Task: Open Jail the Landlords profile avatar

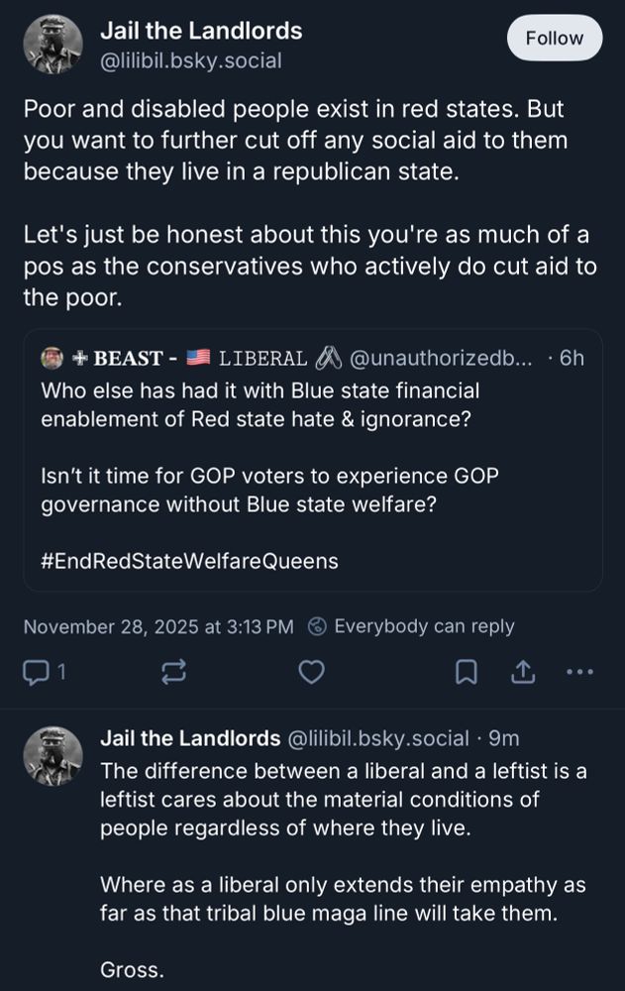Action: [x=52, y=45]
